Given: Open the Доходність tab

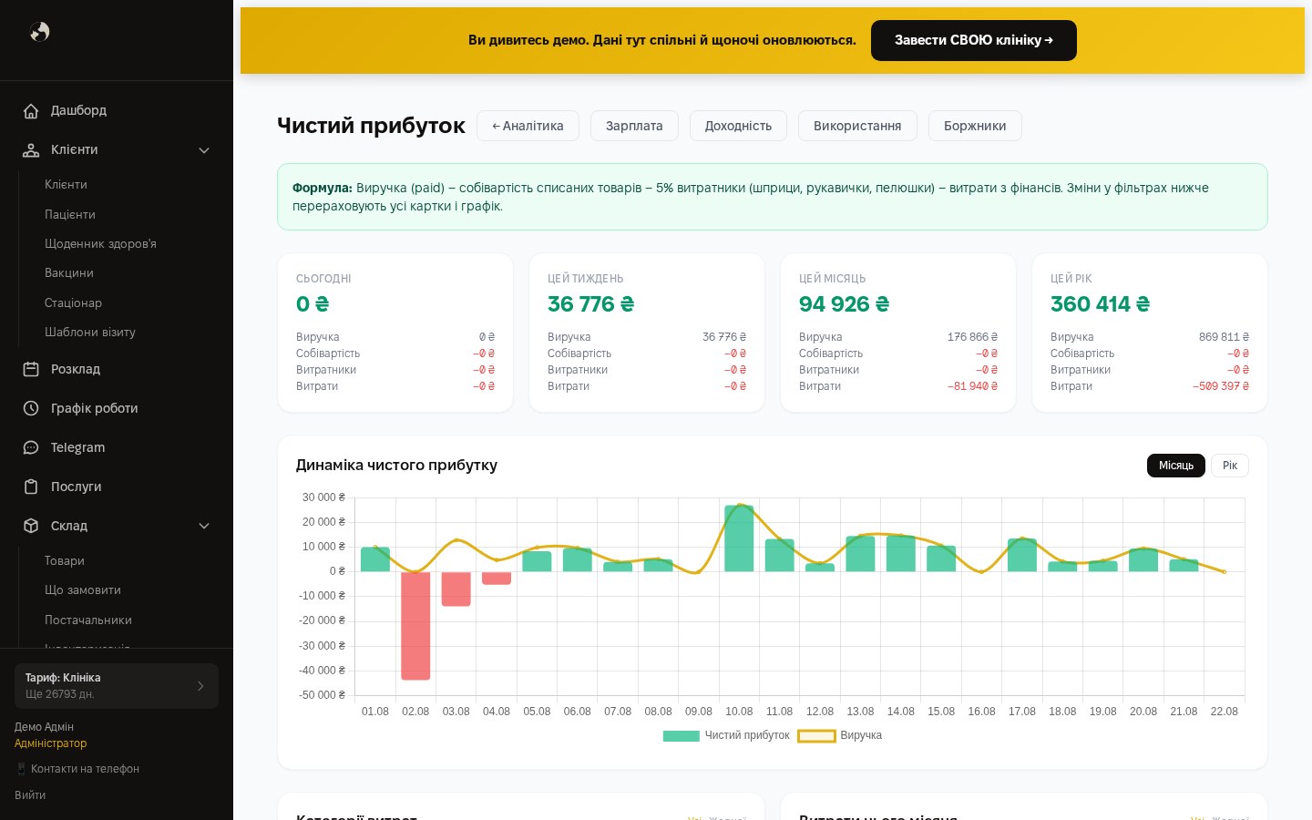Looking at the screenshot, I should [738, 126].
